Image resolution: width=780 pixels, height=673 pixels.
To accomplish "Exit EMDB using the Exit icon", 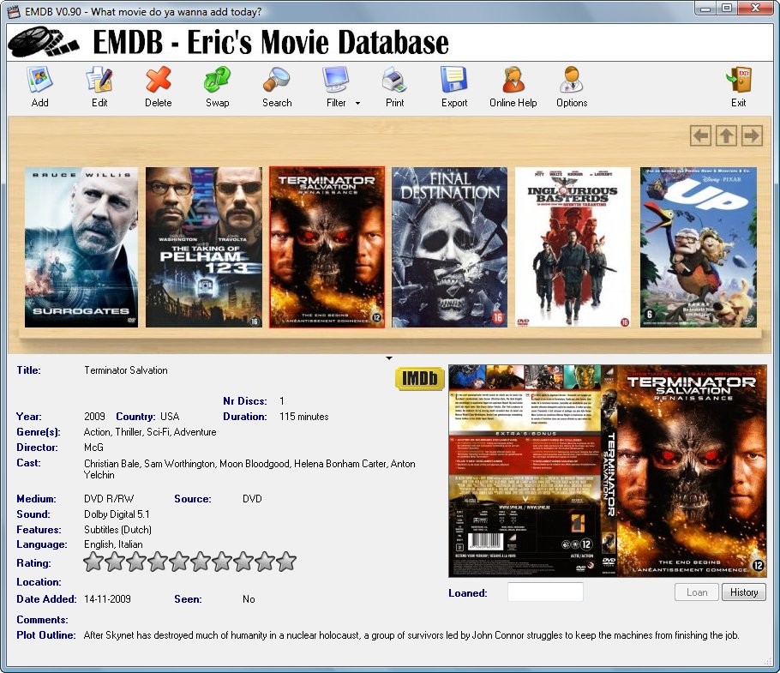I will [x=738, y=86].
